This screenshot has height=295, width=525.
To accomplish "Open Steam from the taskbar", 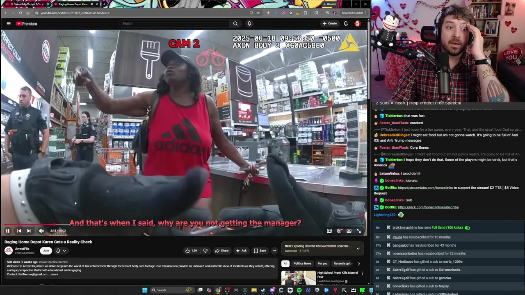I will coord(263,290).
